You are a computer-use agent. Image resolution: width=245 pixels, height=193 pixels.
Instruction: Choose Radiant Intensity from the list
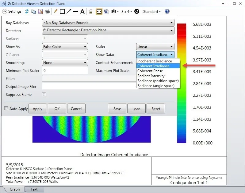tap(151, 76)
